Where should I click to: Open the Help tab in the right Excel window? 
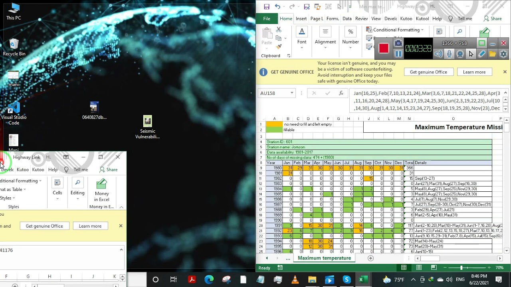(x=437, y=19)
